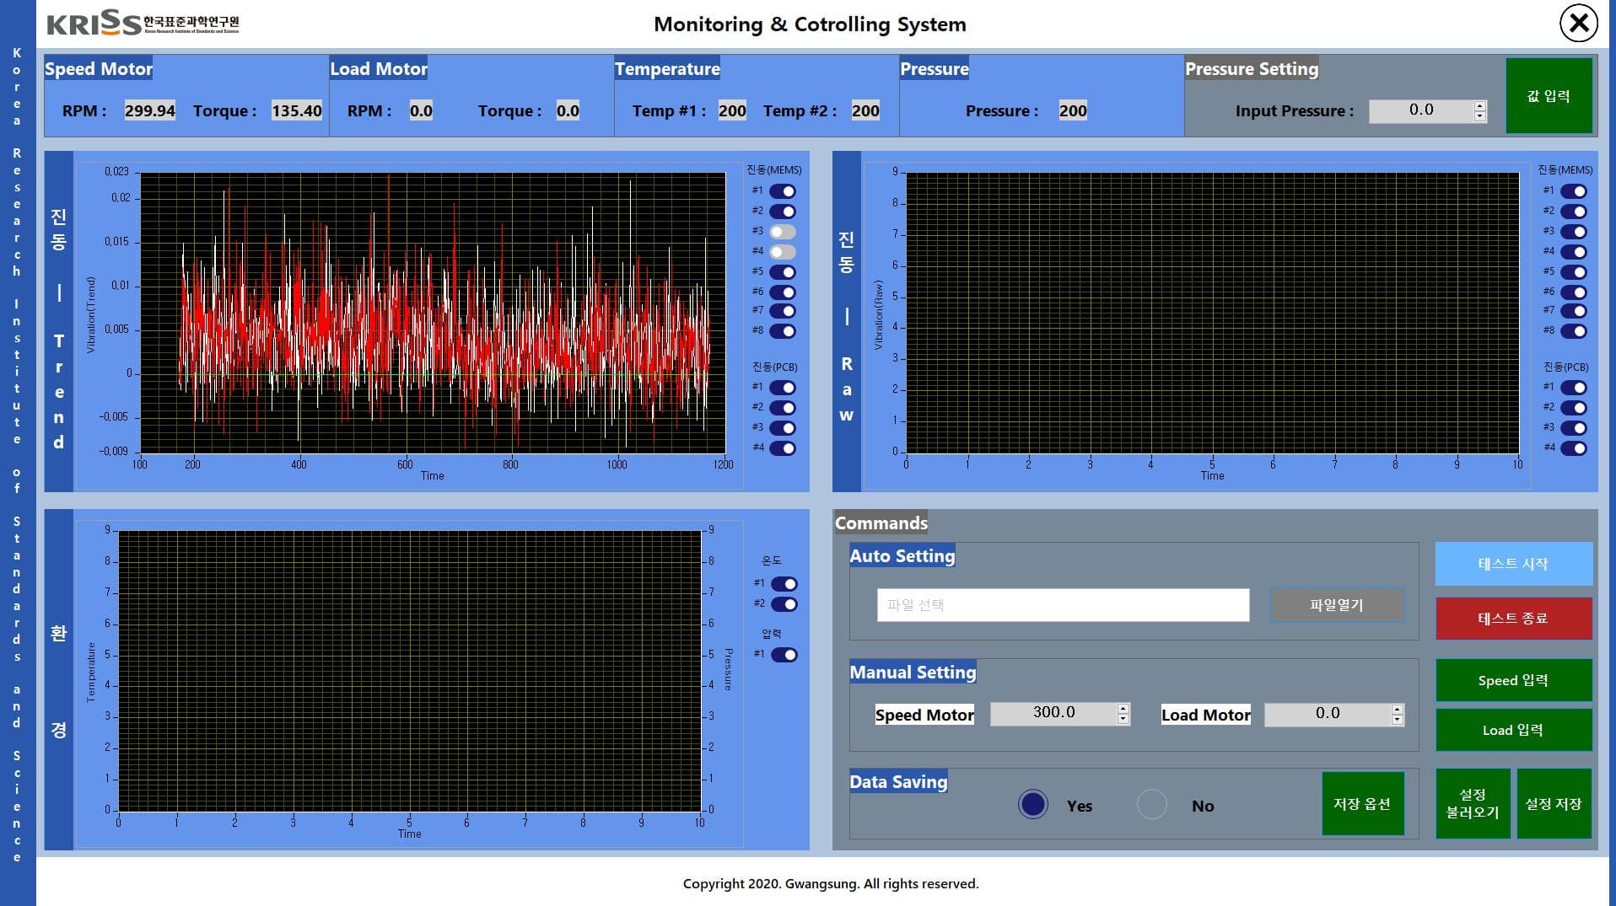
Task: Click the KRISS logo in header
Action: click(x=142, y=23)
